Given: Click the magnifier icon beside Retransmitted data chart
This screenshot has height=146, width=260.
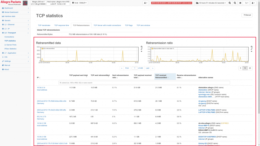Looking at the screenshot, I should point(141,47).
